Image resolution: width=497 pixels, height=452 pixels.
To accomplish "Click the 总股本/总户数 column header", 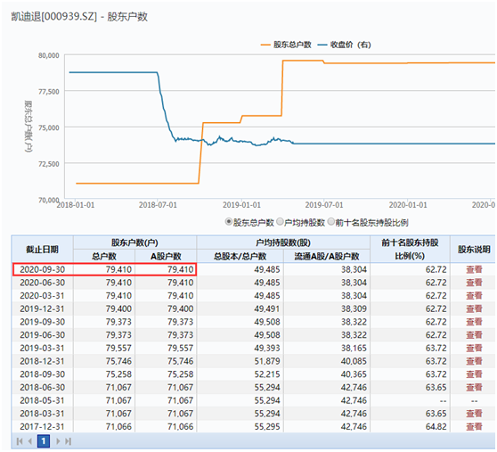I will pos(240,256).
